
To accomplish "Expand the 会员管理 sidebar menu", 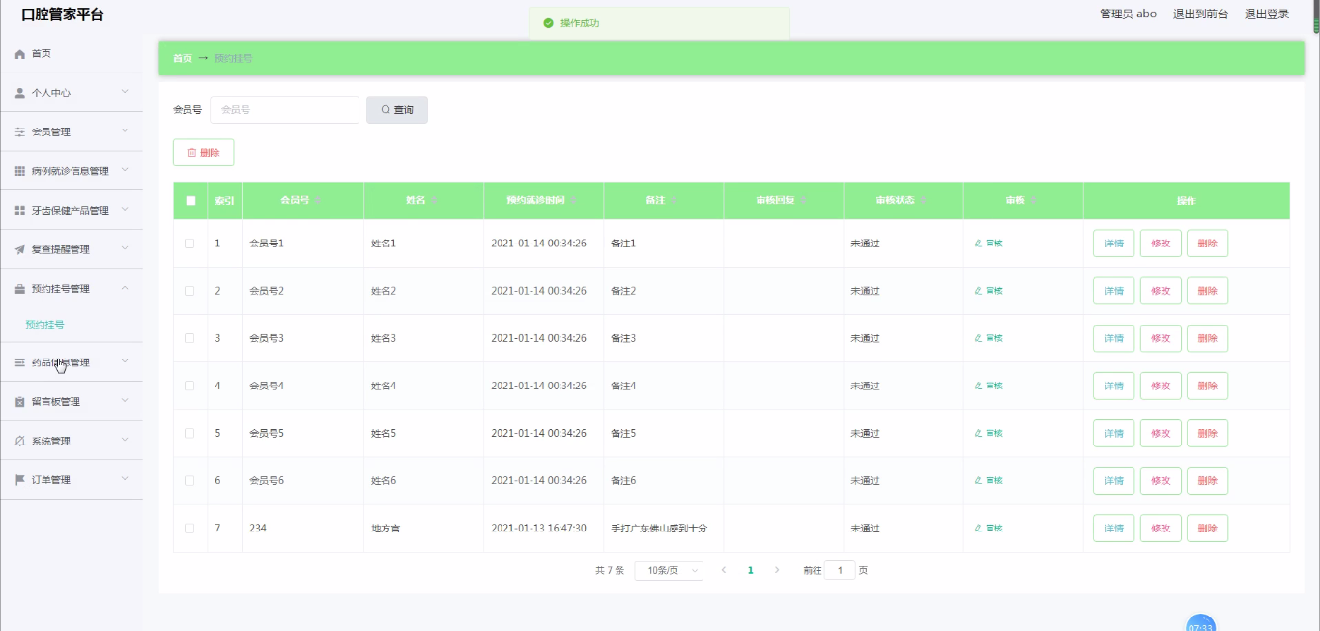I will [72, 132].
